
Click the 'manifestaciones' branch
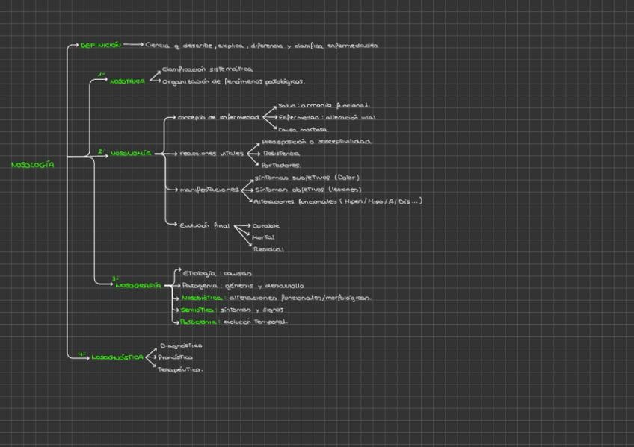point(209,190)
